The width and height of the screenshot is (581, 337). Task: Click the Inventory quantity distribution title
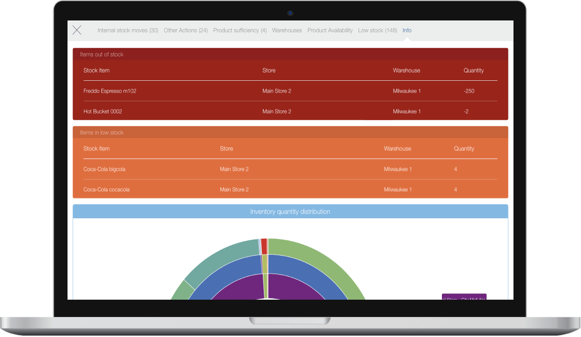(x=290, y=212)
